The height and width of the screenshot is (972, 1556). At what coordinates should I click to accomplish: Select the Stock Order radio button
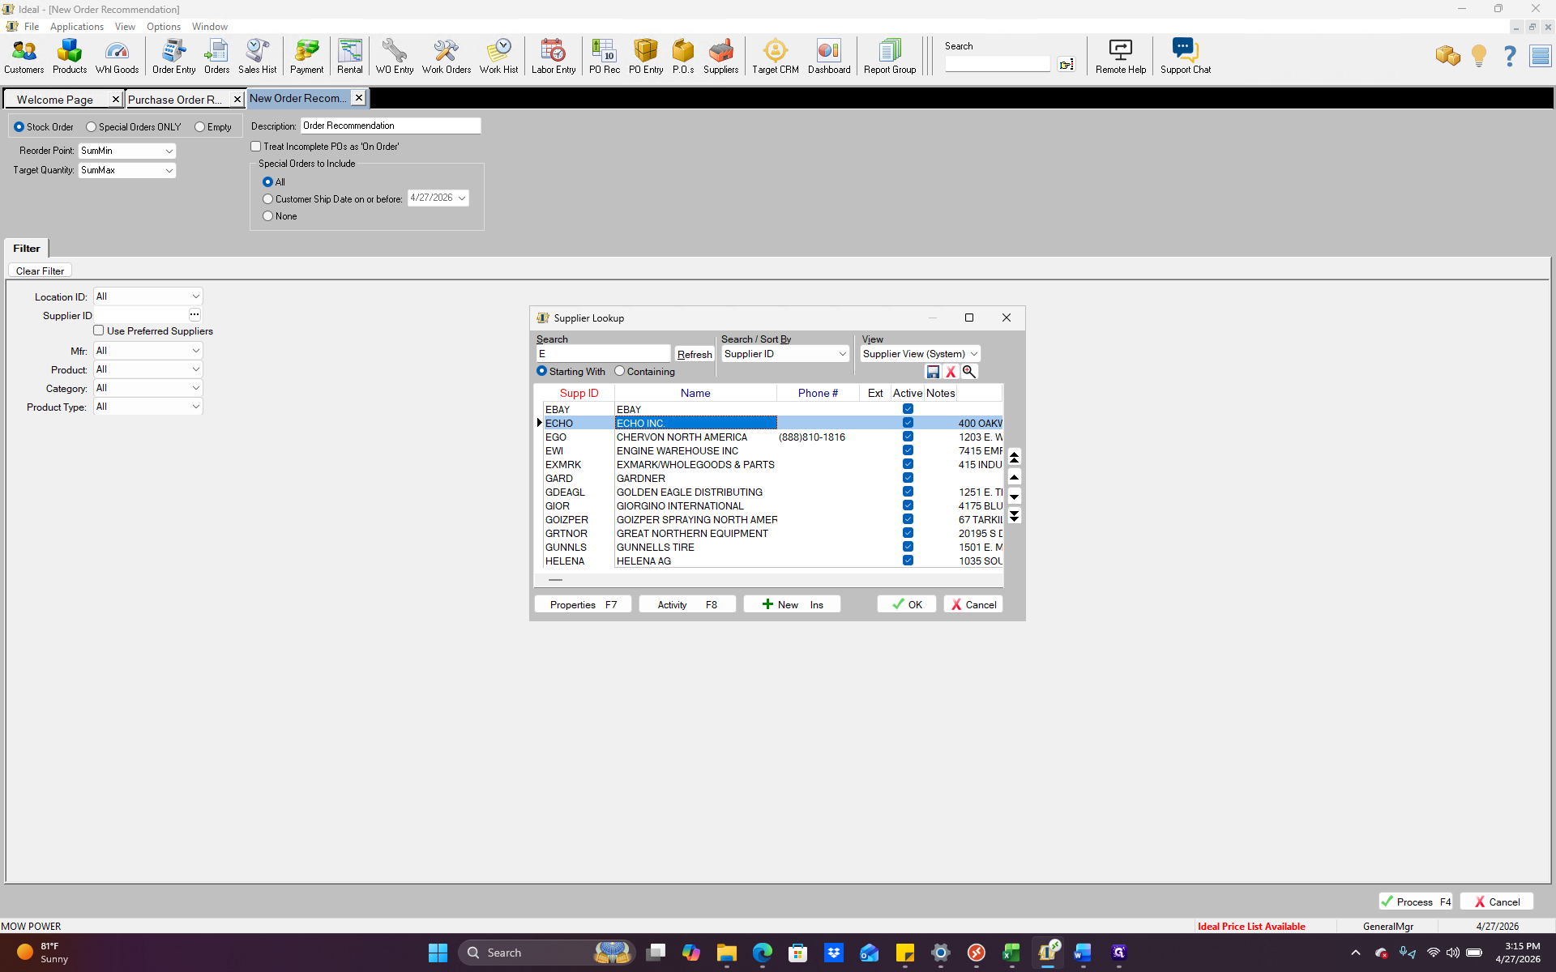pos(19,127)
